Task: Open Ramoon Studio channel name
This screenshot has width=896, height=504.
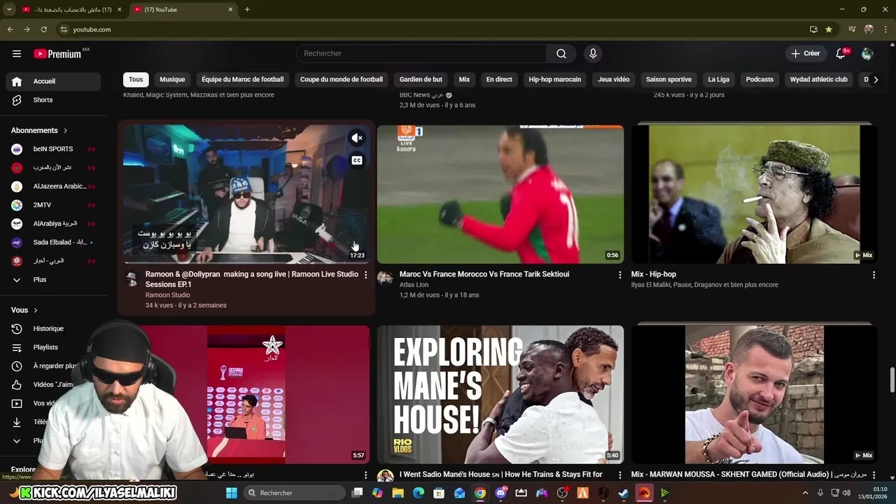Action: (x=167, y=295)
